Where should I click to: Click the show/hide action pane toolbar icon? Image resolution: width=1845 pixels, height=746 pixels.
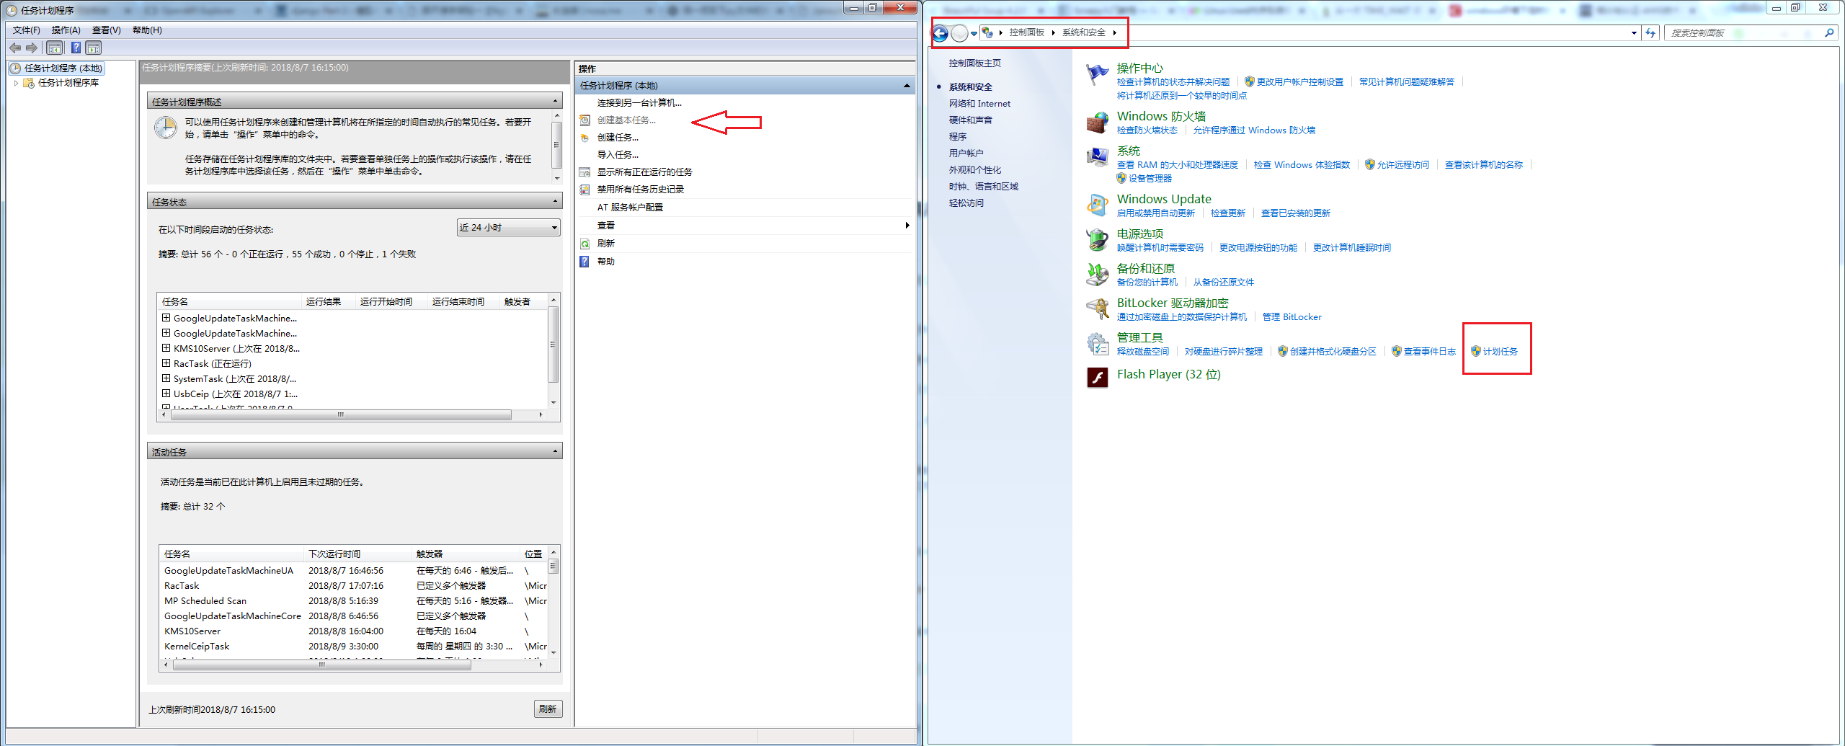[x=94, y=48]
